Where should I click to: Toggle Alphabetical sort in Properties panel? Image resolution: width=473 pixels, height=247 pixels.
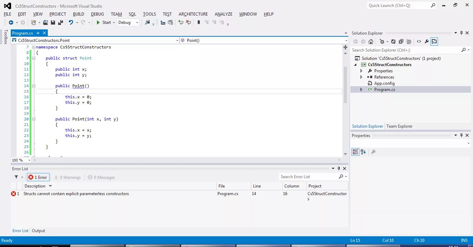[x=363, y=152]
